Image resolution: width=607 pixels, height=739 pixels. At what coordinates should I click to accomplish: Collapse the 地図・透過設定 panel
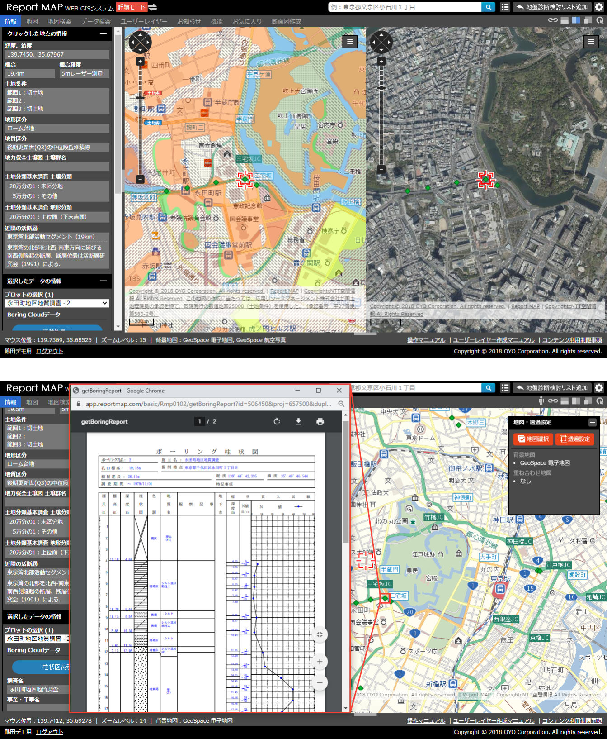coord(592,422)
